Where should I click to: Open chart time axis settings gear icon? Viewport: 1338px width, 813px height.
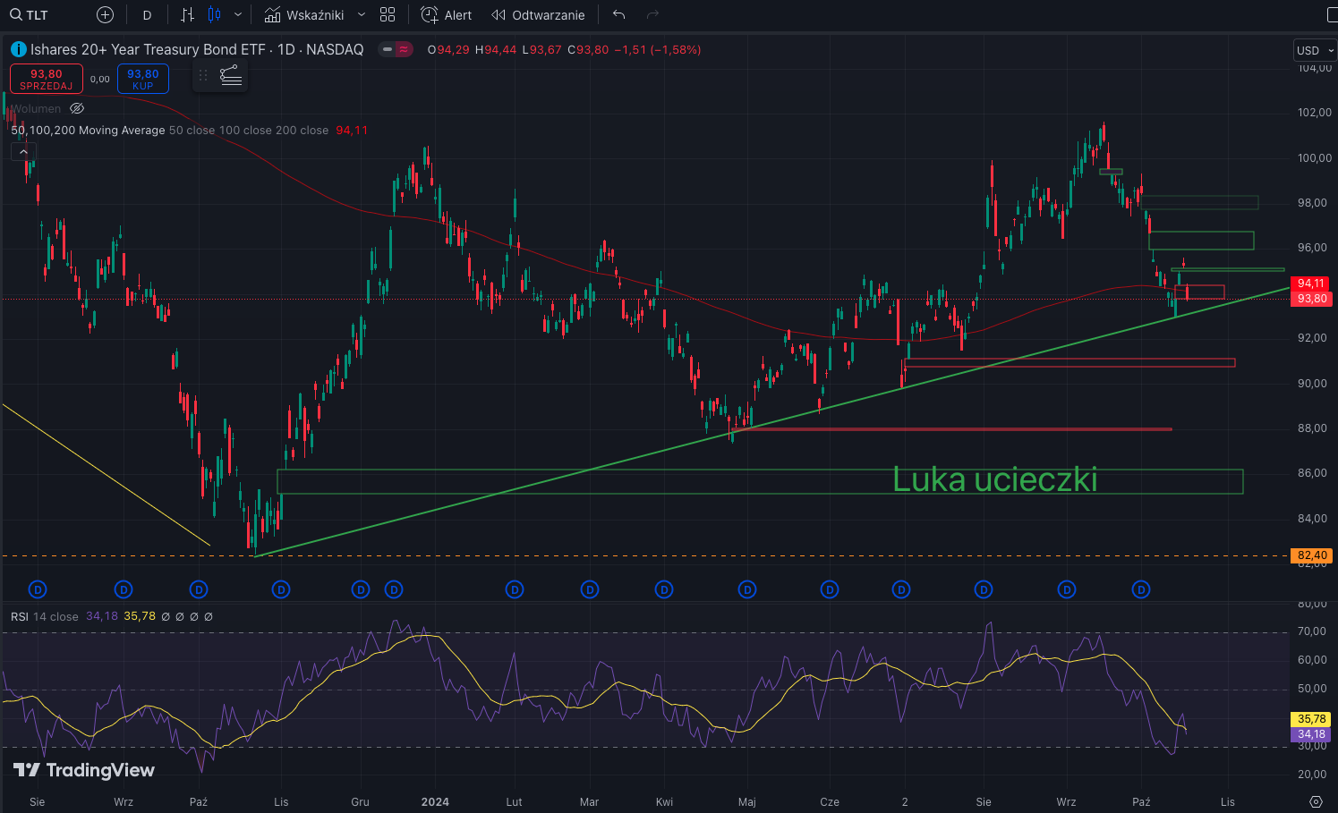pyautogui.click(x=1316, y=801)
